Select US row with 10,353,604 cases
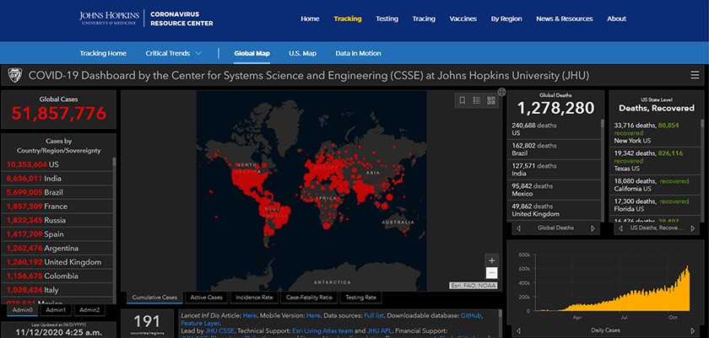This screenshot has width=709, height=338. click(57, 164)
